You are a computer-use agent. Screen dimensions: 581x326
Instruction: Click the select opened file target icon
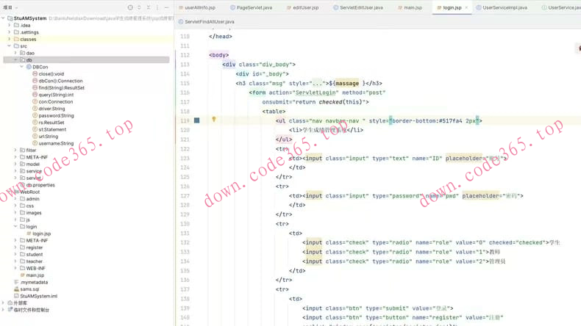point(130,7)
